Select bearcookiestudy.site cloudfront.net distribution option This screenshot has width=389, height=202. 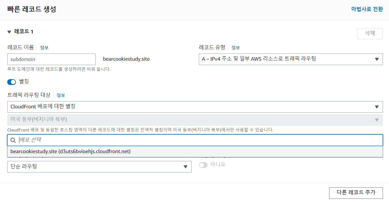71,151
